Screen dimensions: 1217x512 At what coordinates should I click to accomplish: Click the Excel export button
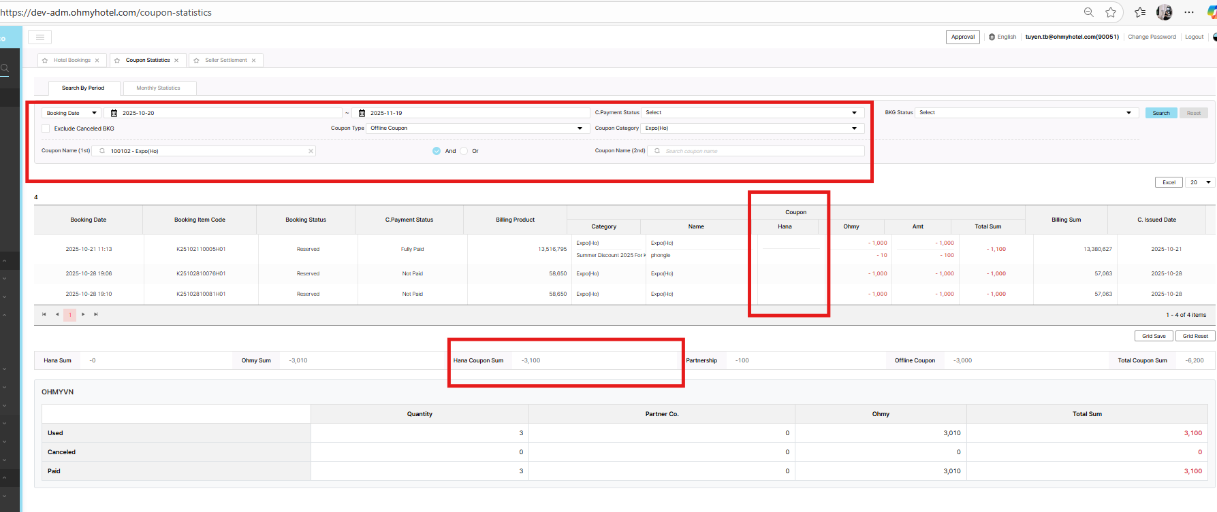(1169, 182)
